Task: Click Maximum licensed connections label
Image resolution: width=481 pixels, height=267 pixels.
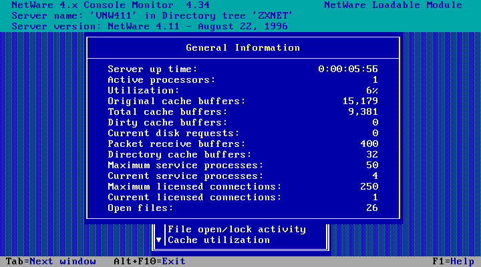Action: [194, 187]
